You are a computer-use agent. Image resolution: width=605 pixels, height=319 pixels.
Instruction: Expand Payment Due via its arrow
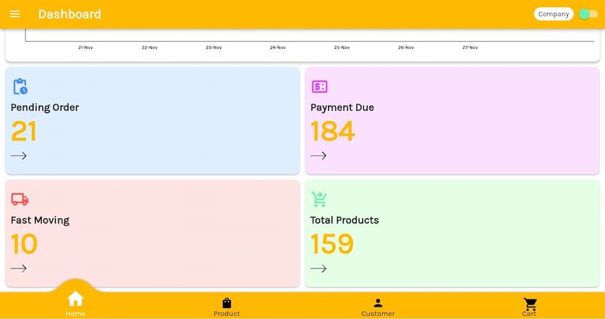[318, 155]
